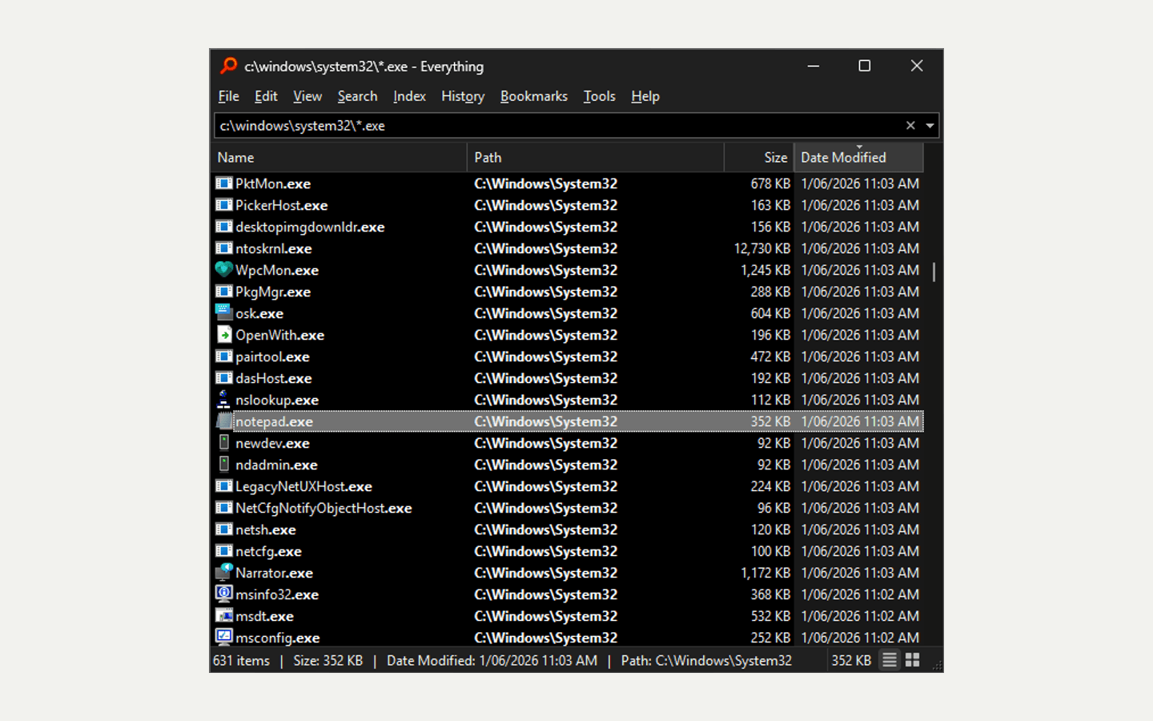Click the PktMon.exe file icon
The width and height of the screenshot is (1153, 721).
224,183
